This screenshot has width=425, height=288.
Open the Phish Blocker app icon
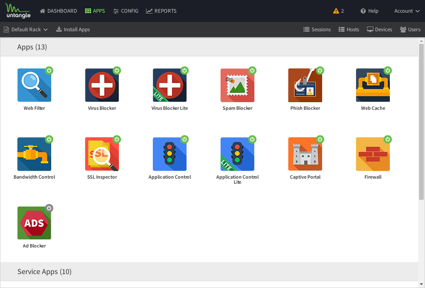coord(305,85)
